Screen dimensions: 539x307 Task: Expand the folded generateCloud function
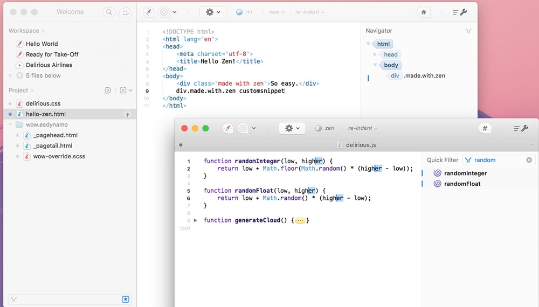(x=196, y=220)
